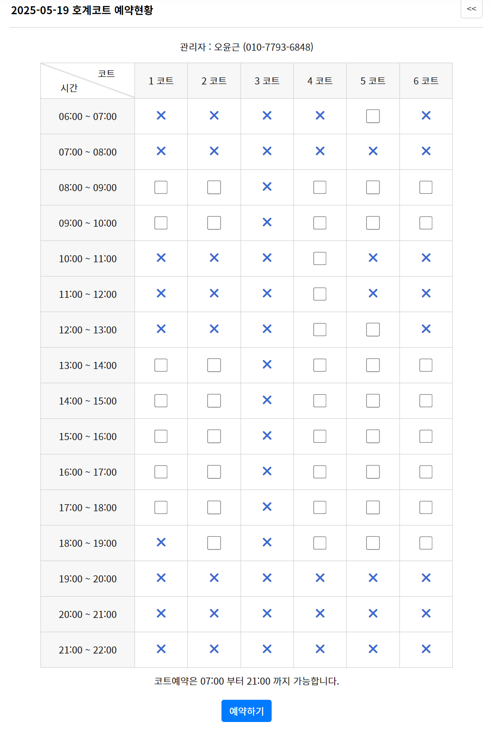This screenshot has width=490, height=730.
Task: Click X mark for court 1 at 18:00 ~ 19:00
Action: pos(161,542)
